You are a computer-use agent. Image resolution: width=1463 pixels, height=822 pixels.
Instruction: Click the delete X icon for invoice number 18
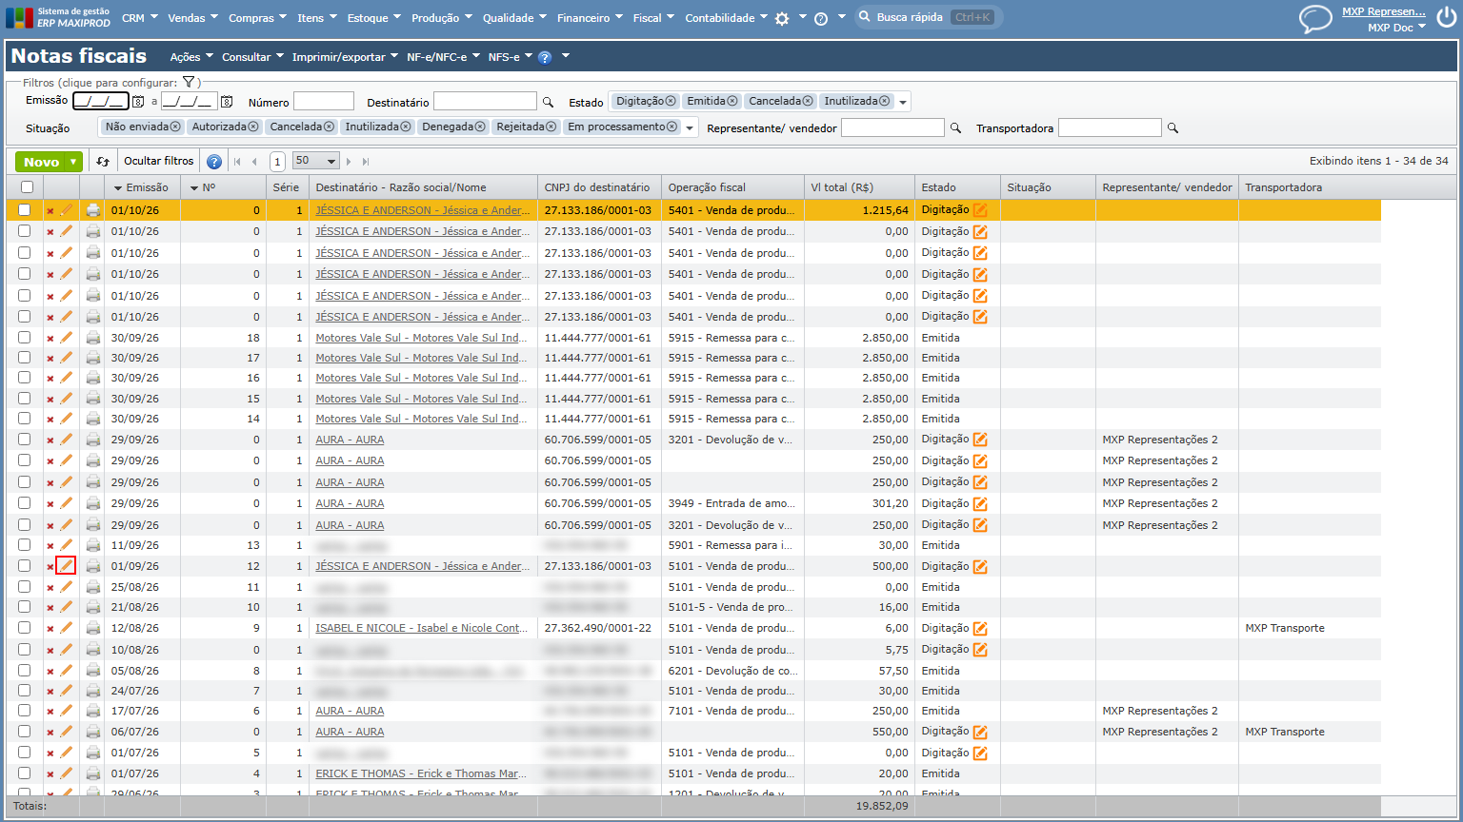(50, 338)
